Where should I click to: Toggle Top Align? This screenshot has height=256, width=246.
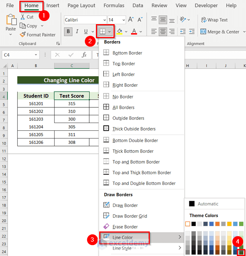click(154, 19)
